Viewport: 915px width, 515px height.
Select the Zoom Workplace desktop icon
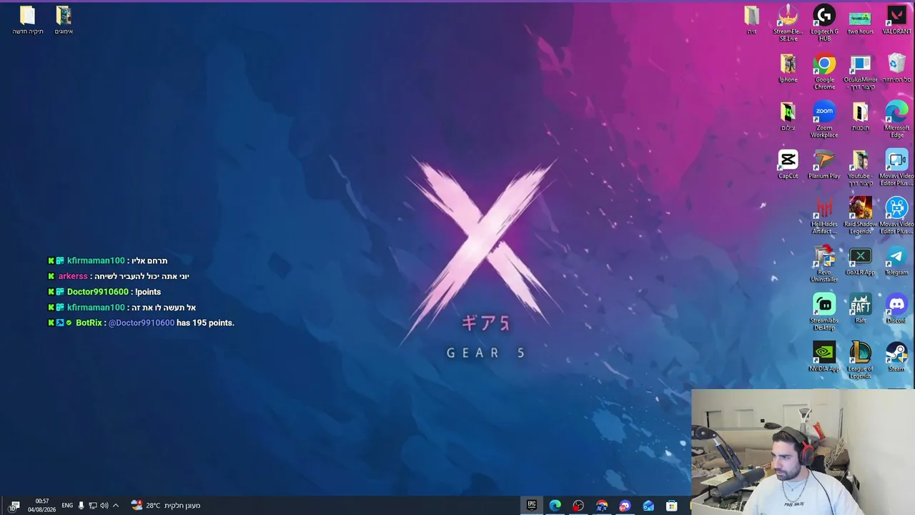click(824, 119)
